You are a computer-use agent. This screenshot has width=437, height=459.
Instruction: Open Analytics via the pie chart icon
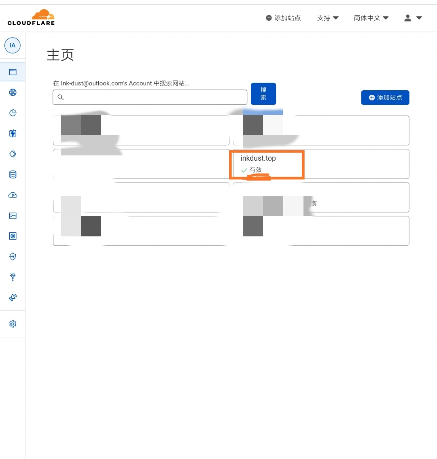point(13,113)
